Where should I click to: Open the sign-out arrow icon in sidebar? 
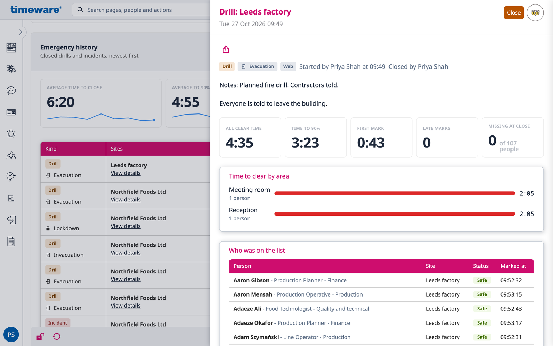click(11, 220)
